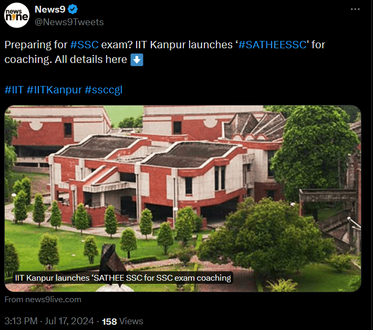The height and width of the screenshot is (330, 373).
Task: Open the #IITKanpur hashtag
Action: pyautogui.click(x=54, y=90)
